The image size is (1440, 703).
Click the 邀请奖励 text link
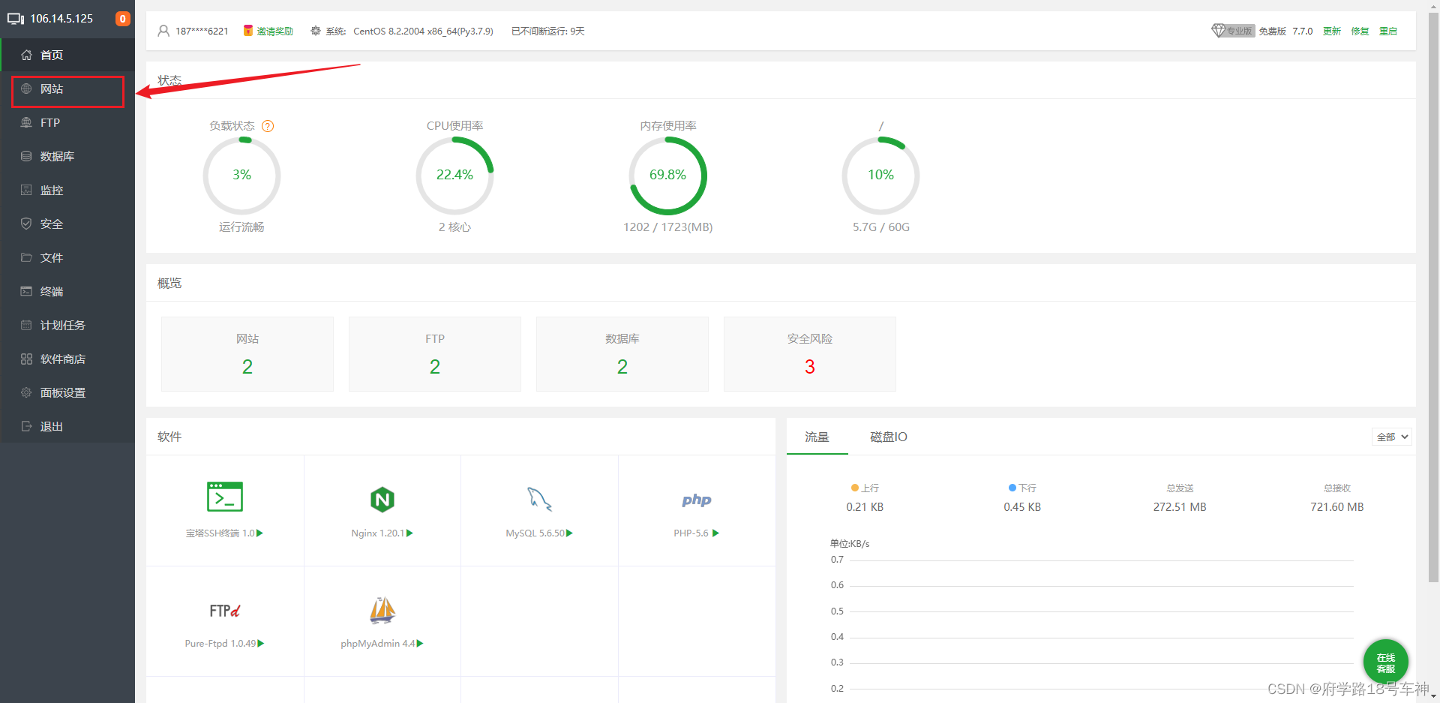pyautogui.click(x=275, y=31)
